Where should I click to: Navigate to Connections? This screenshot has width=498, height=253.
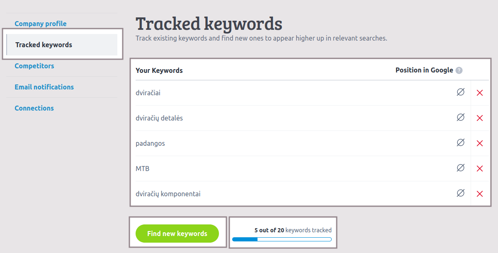click(x=34, y=108)
